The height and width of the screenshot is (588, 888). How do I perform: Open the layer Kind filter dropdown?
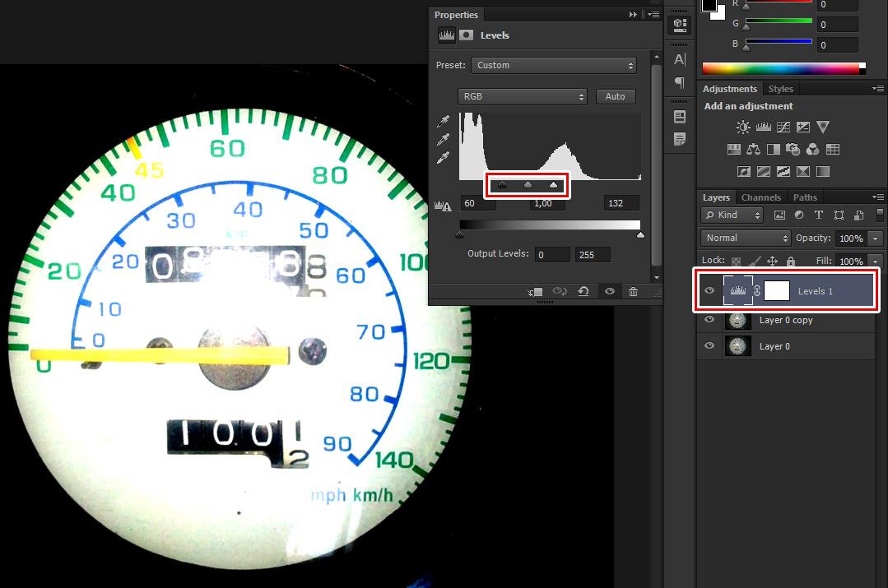732,215
